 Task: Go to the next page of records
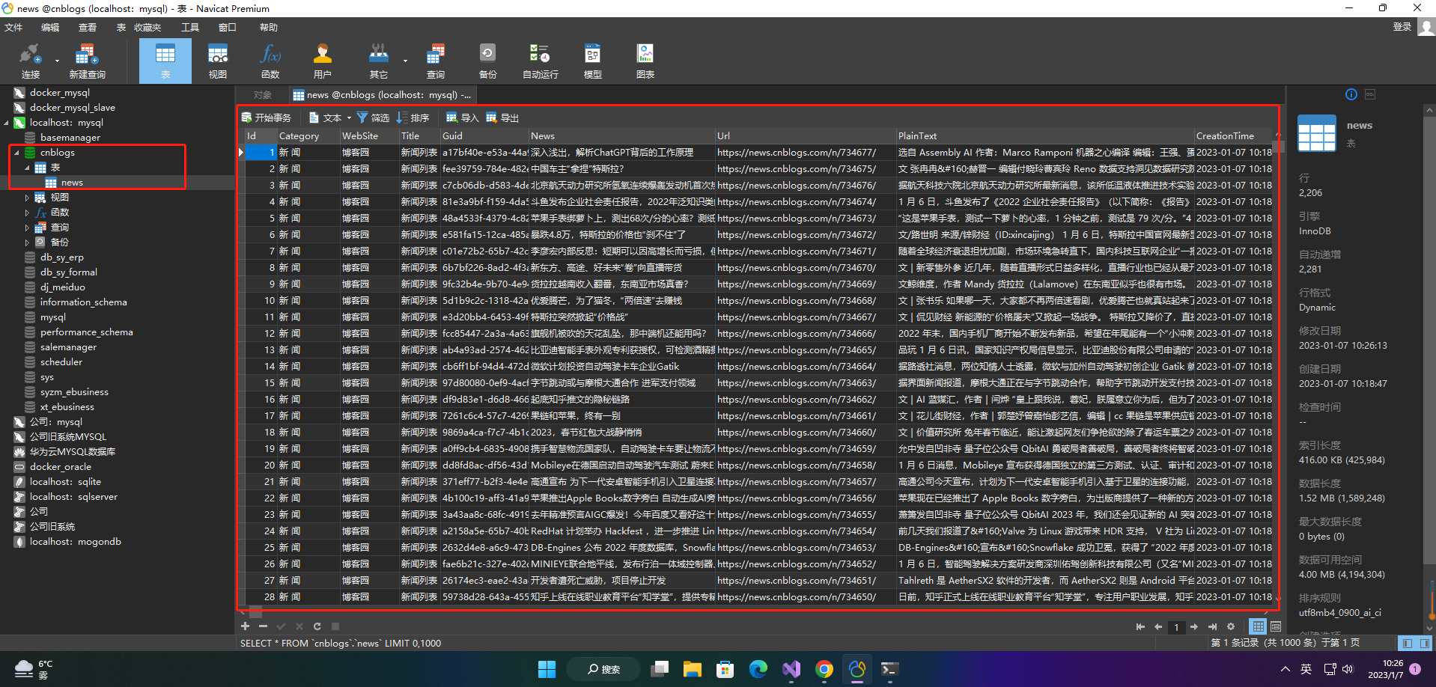click(1194, 627)
